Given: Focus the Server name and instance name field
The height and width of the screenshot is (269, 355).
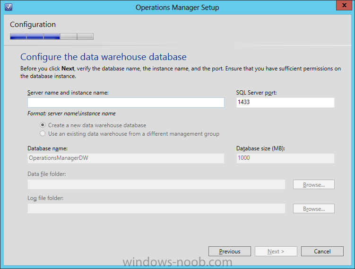Looking at the screenshot, I should click(x=126, y=103).
